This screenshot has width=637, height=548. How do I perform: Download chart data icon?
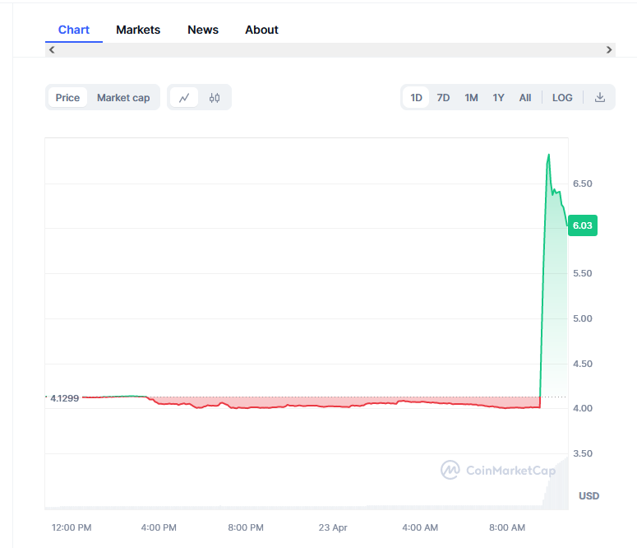click(x=600, y=98)
